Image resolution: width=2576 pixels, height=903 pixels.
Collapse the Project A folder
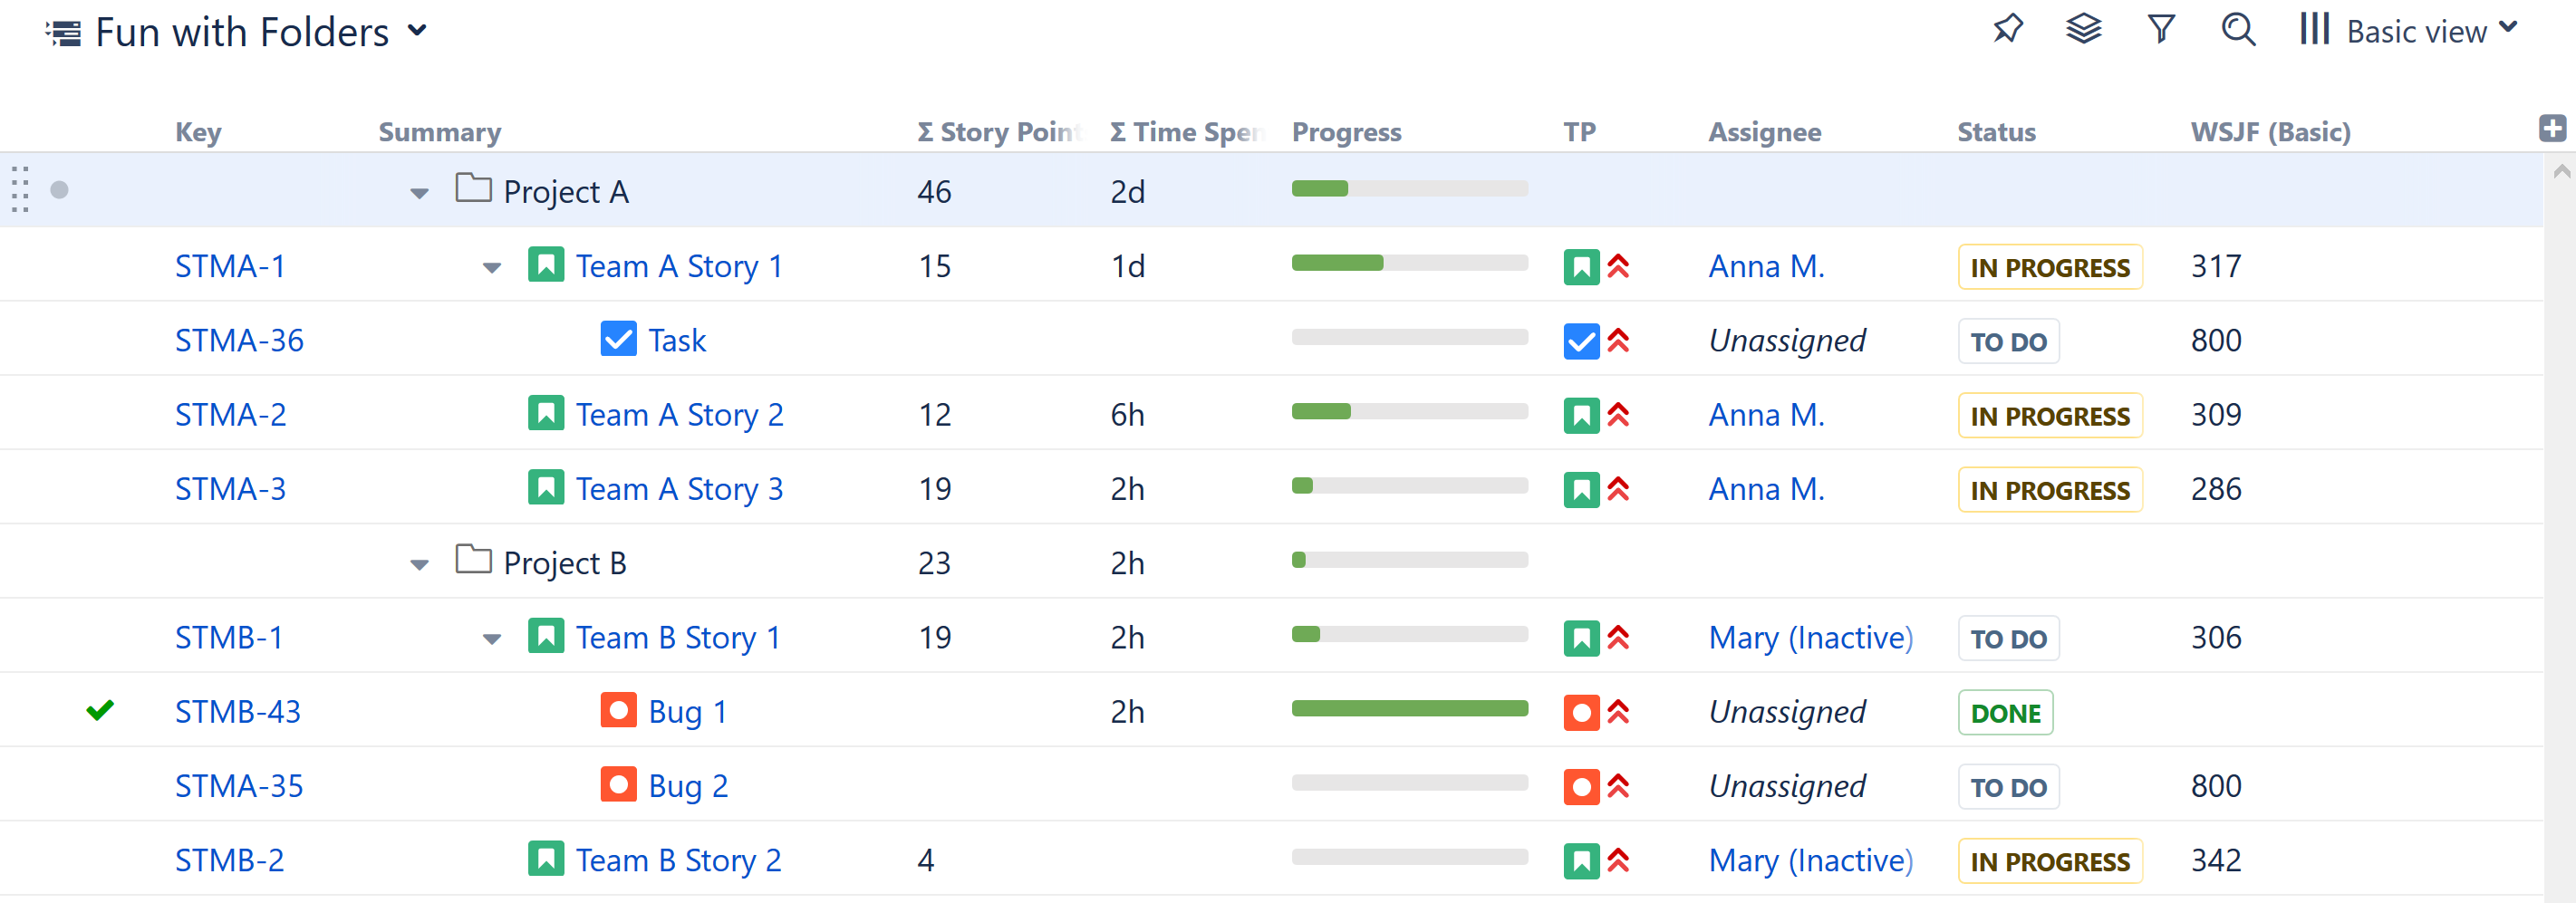click(x=419, y=193)
